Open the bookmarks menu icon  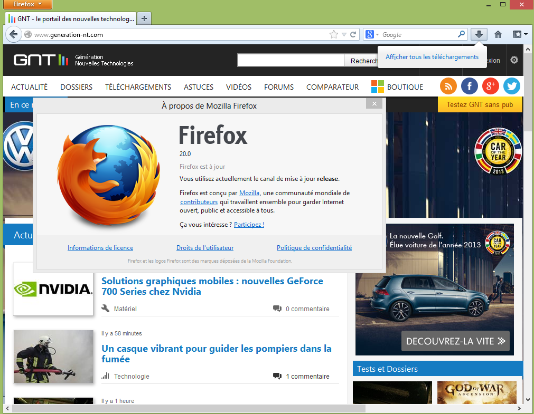pos(517,34)
